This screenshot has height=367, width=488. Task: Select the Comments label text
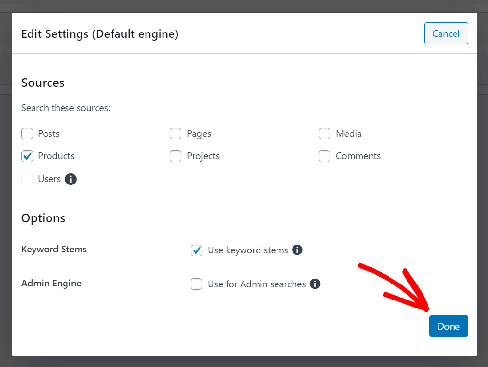pyautogui.click(x=358, y=156)
